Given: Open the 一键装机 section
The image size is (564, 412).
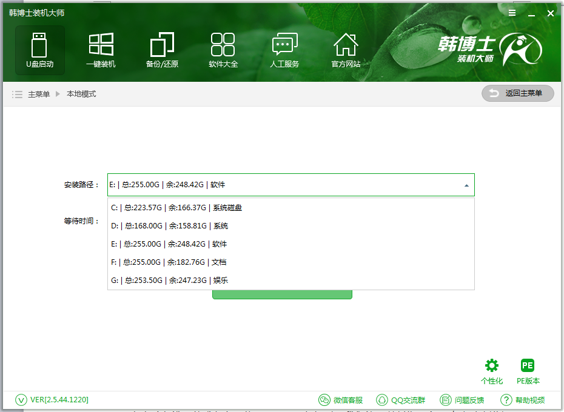Looking at the screenshot, I should click(101, 50).
